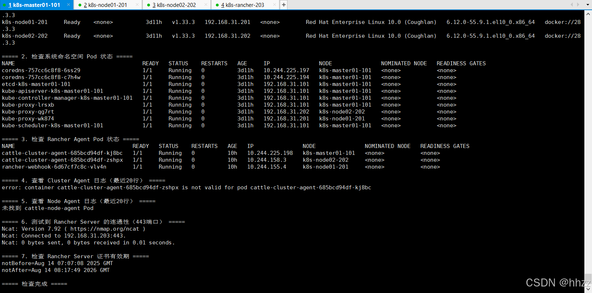Click the k8s-node02-202 name in top node list

25,36
